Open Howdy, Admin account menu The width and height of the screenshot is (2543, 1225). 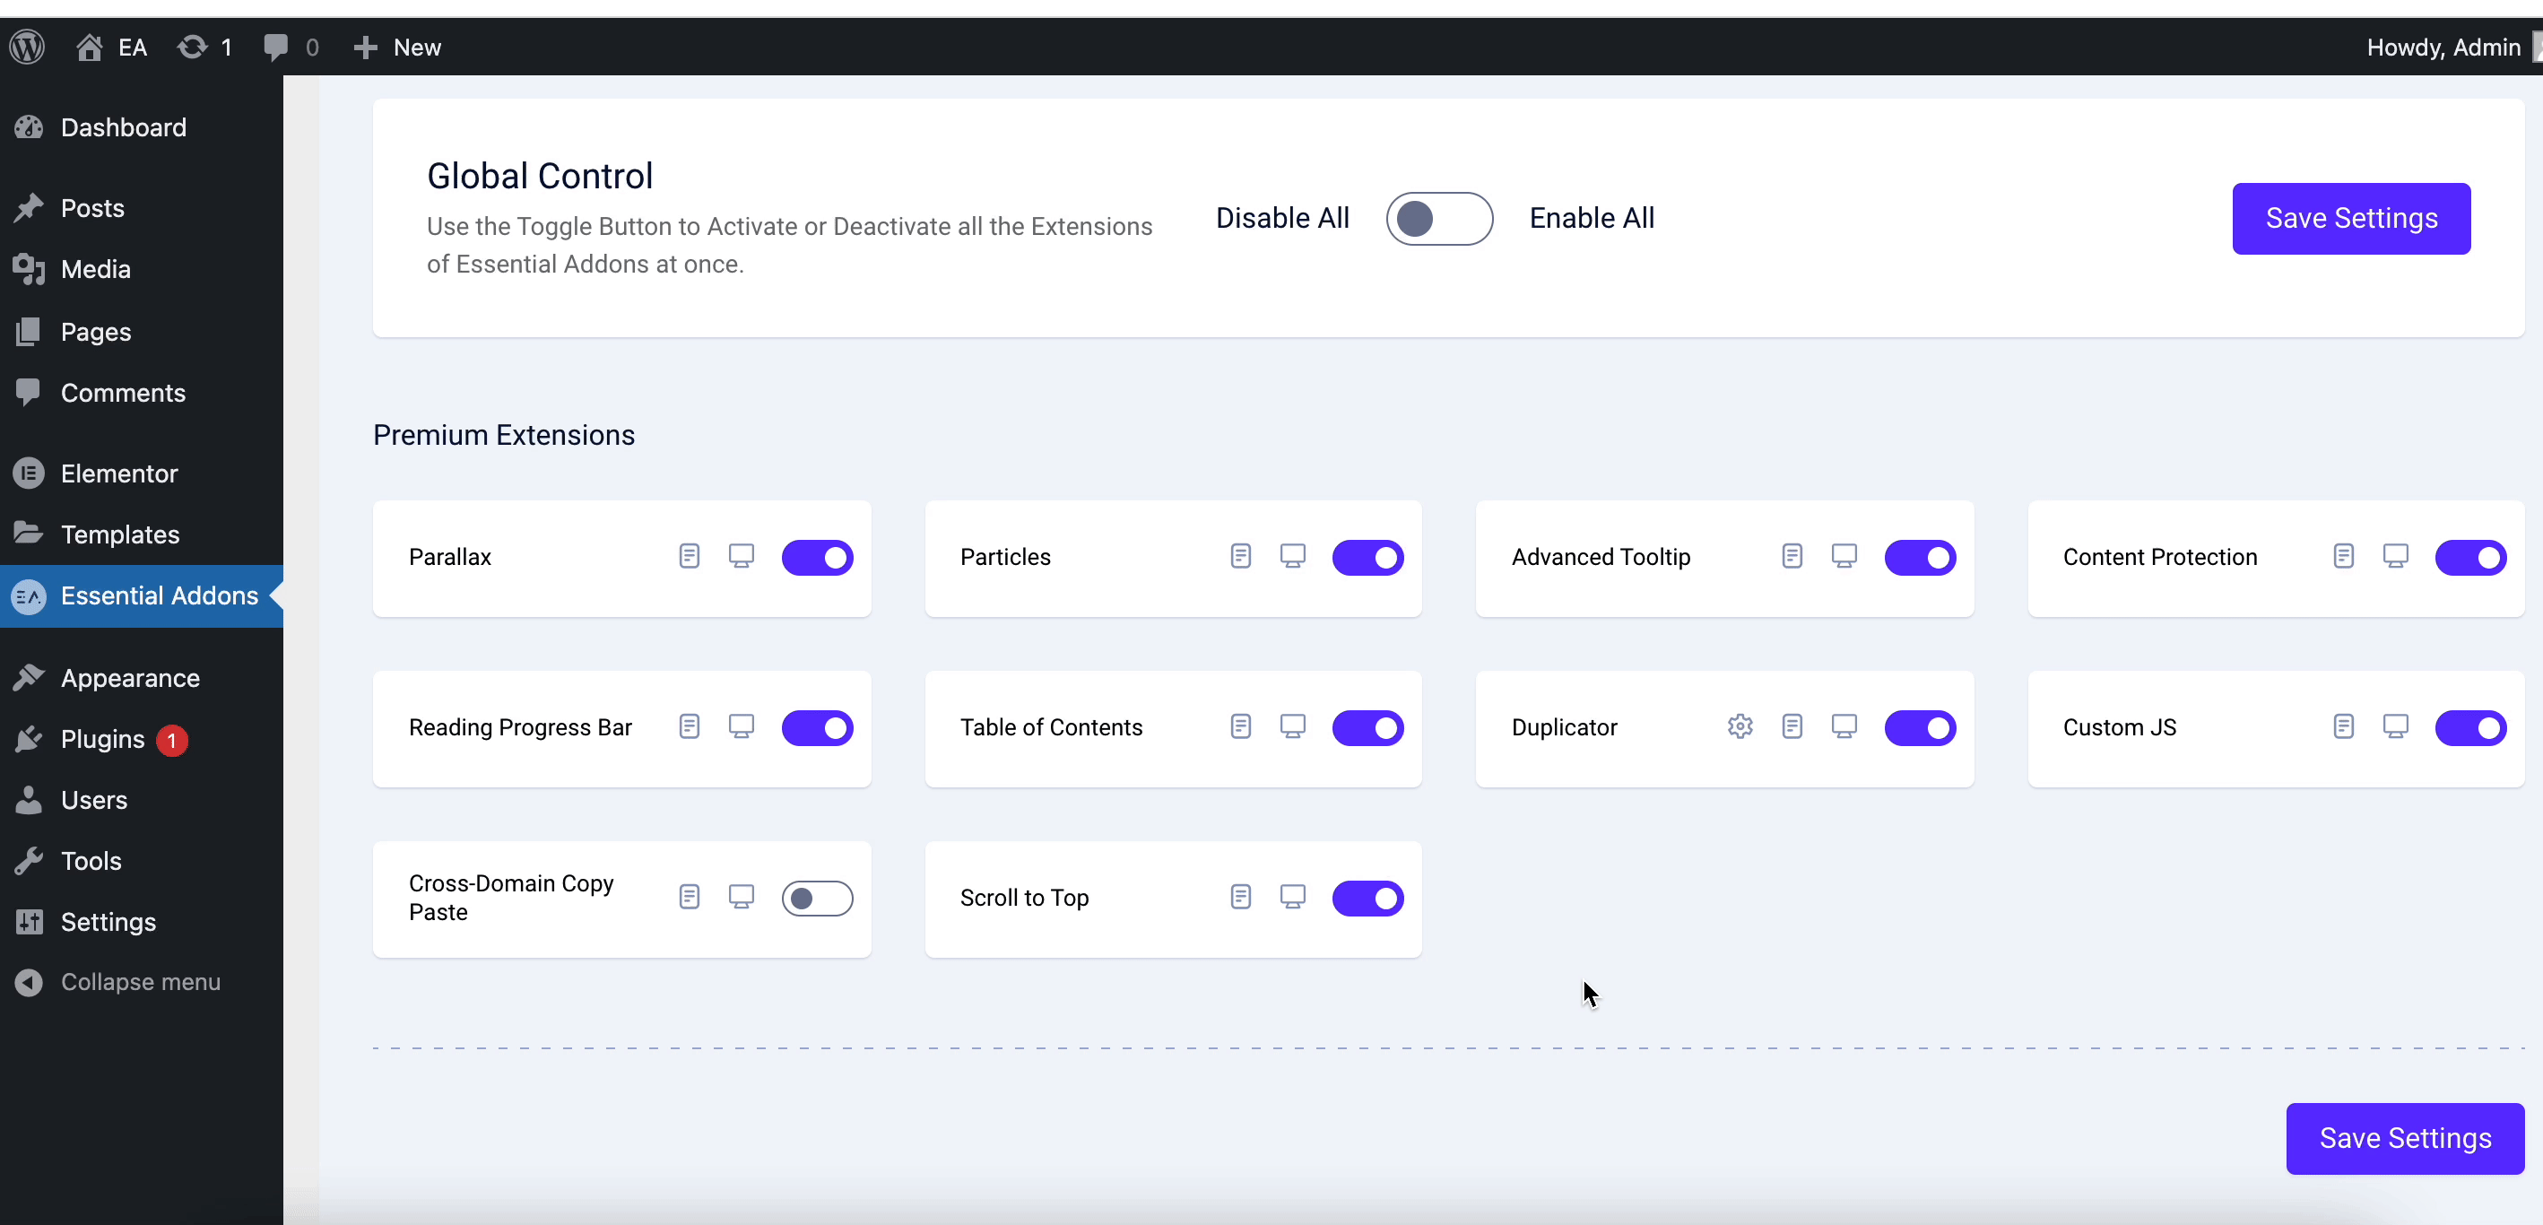[2443, 47]
